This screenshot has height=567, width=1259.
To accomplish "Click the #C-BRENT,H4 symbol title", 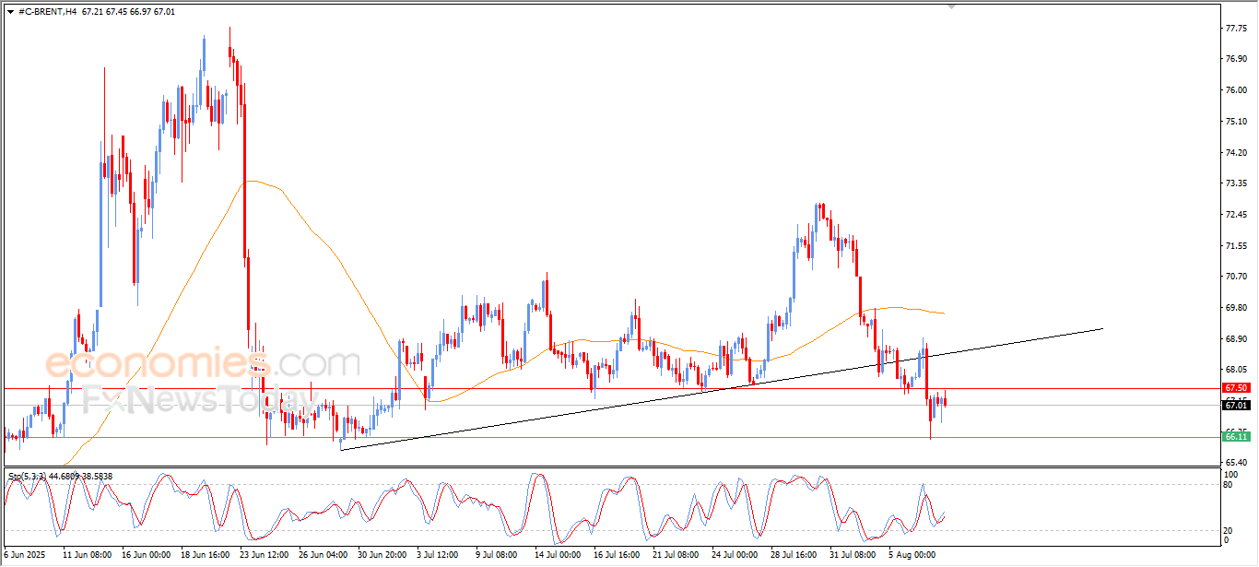I will click(47, 11).
